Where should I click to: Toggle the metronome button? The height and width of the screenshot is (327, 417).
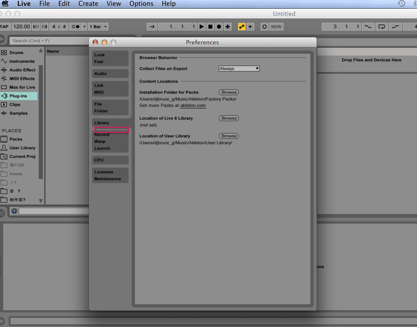[x=76, y=26]
